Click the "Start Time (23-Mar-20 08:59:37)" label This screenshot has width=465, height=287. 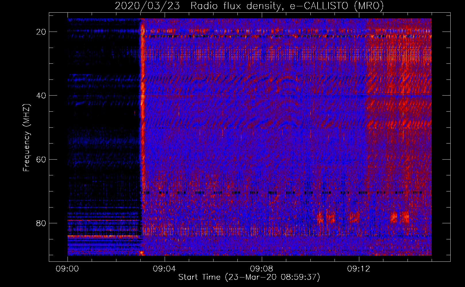tap(249, 277)
